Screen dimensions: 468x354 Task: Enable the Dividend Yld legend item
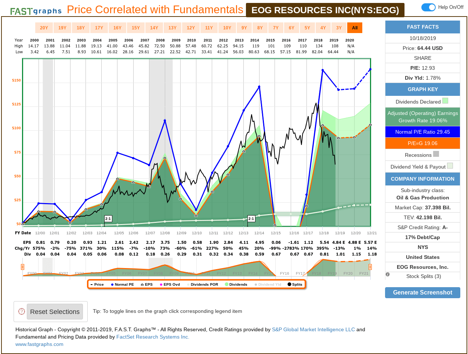click(x=268, y=284)
